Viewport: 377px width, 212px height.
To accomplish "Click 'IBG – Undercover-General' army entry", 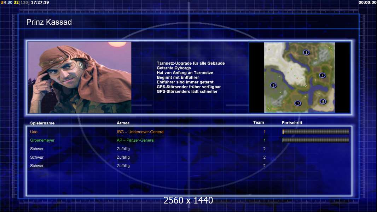I will 141,132.
